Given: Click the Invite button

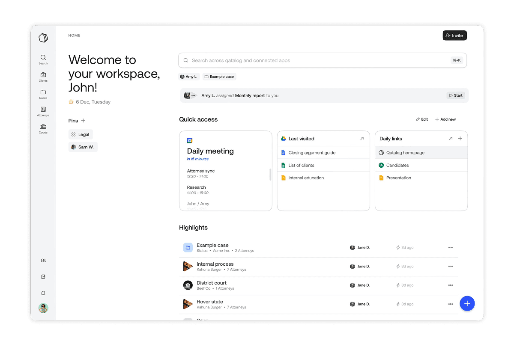Looking at the screenshot, I should [454, 36].
